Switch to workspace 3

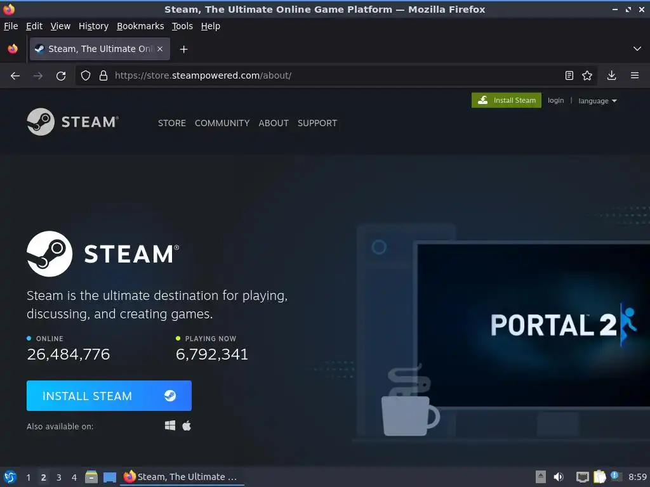pos(59,477)
